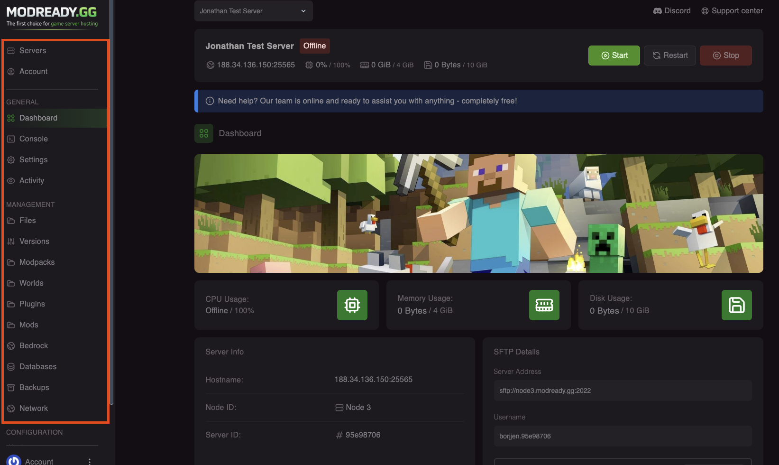Viewport: 779px width, 465px height.
Task: Open the Modpacks section icon
Action: coord(11,262)
